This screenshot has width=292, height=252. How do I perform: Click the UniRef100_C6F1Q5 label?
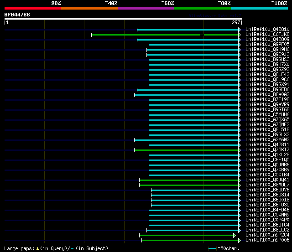coord(267,160)
